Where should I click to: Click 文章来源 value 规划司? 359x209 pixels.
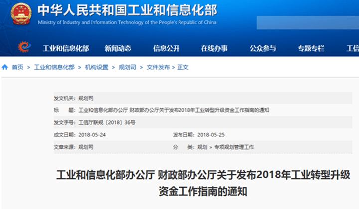click(86, 147)
